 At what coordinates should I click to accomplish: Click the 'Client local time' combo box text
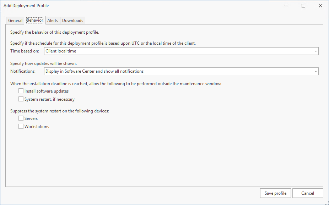(61, 51)
